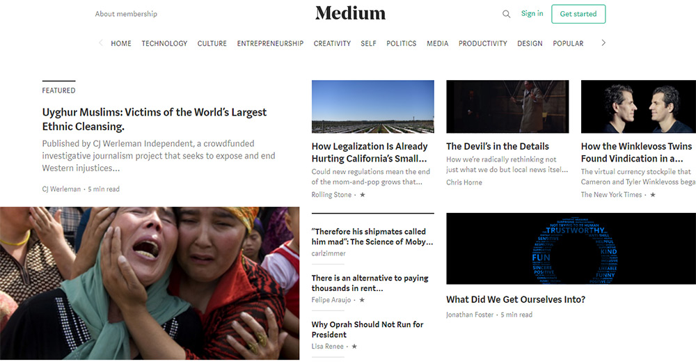Open the About membership link
This screenshot has height=364, width=696.
[x=126, y=14]
